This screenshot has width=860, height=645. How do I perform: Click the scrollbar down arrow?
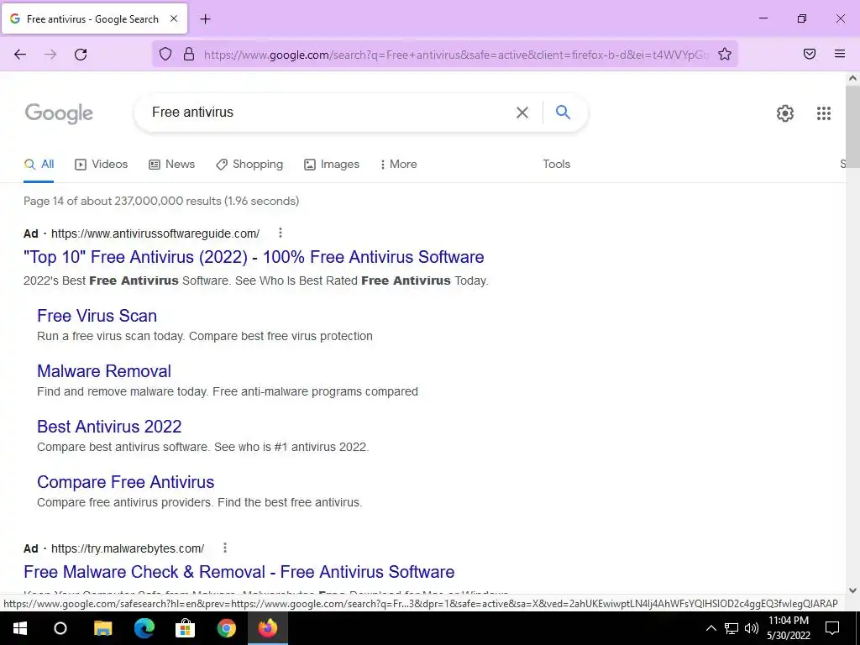point(852,590)
